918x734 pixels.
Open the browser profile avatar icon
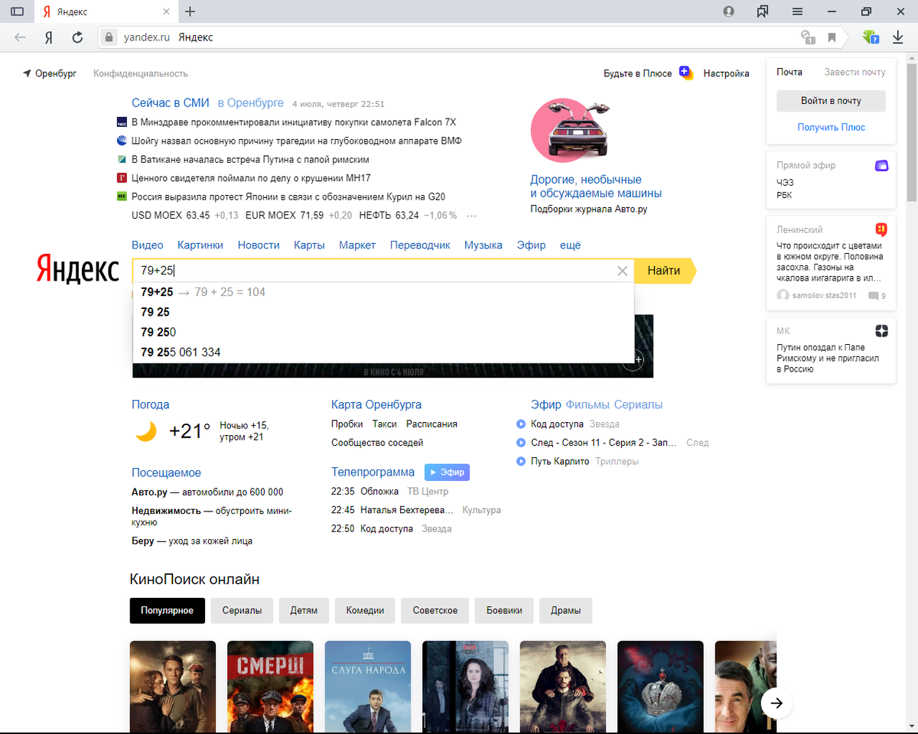point(729,11)
